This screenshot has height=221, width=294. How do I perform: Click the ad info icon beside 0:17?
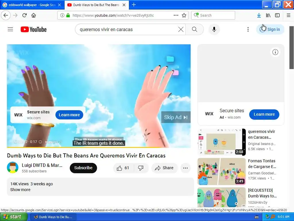pos(40,142)
